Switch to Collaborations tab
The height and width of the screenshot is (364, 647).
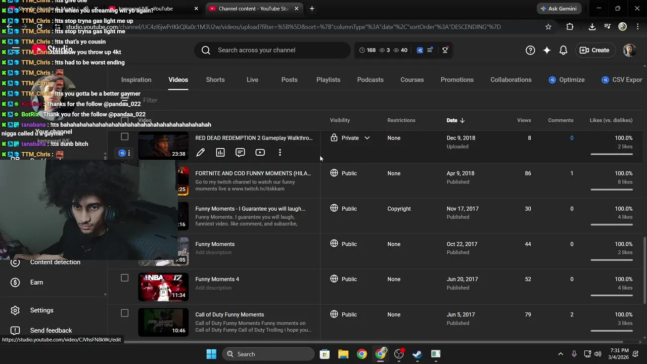click(511, 80)
